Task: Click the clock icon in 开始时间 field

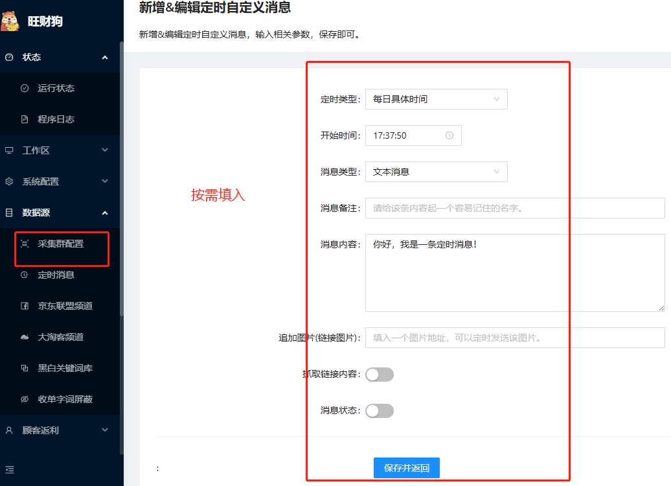Action: (x=449, y=135)
